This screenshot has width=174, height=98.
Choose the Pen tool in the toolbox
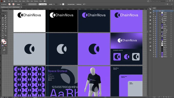click(x=3, y=18)
